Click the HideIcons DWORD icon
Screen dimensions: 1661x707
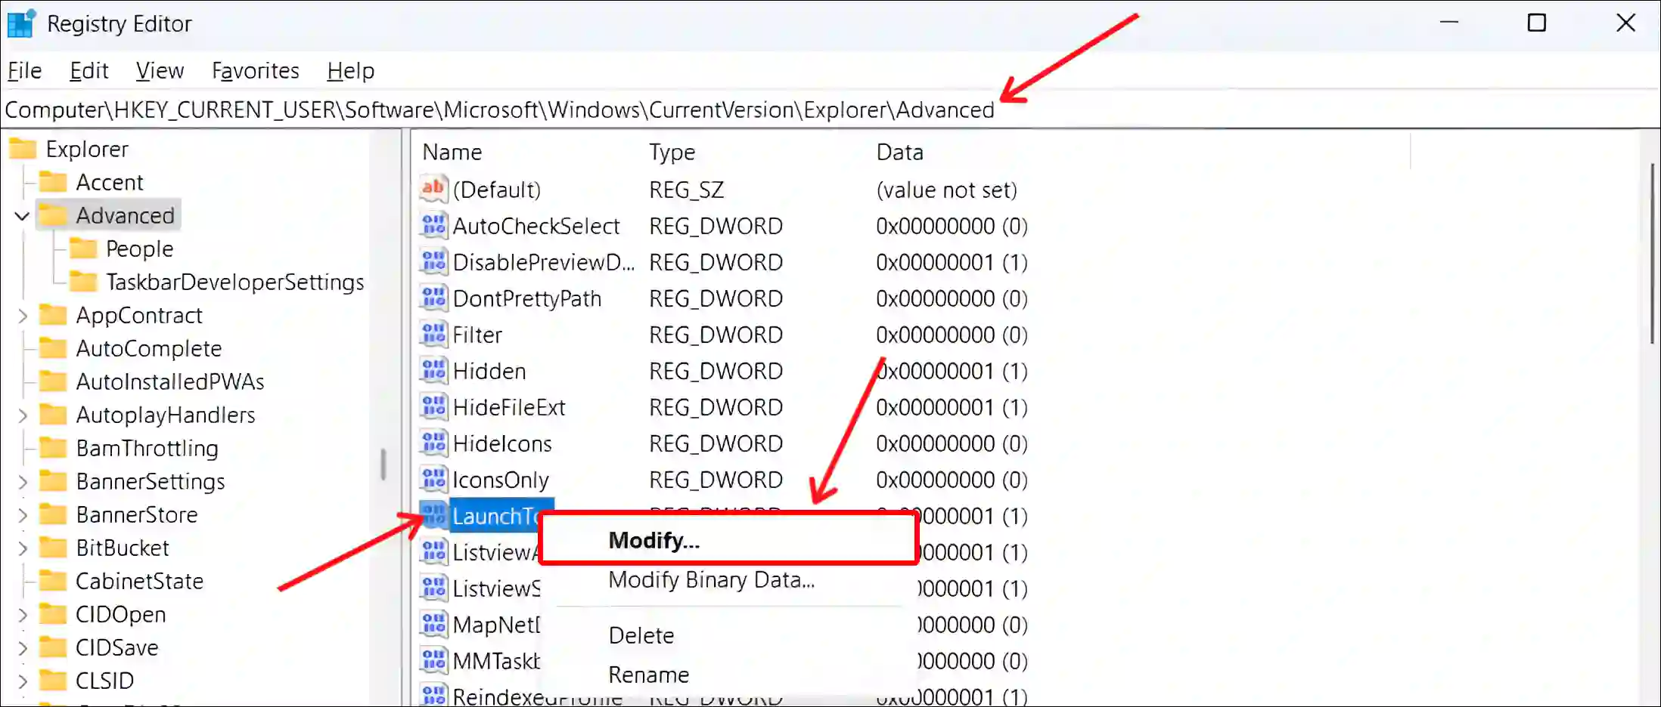pyautogui.click(x=433, y=443)
